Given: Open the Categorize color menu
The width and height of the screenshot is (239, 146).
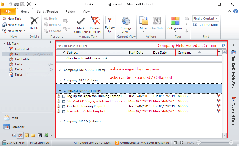Looking at the screenshot, I should pos(175,25).
